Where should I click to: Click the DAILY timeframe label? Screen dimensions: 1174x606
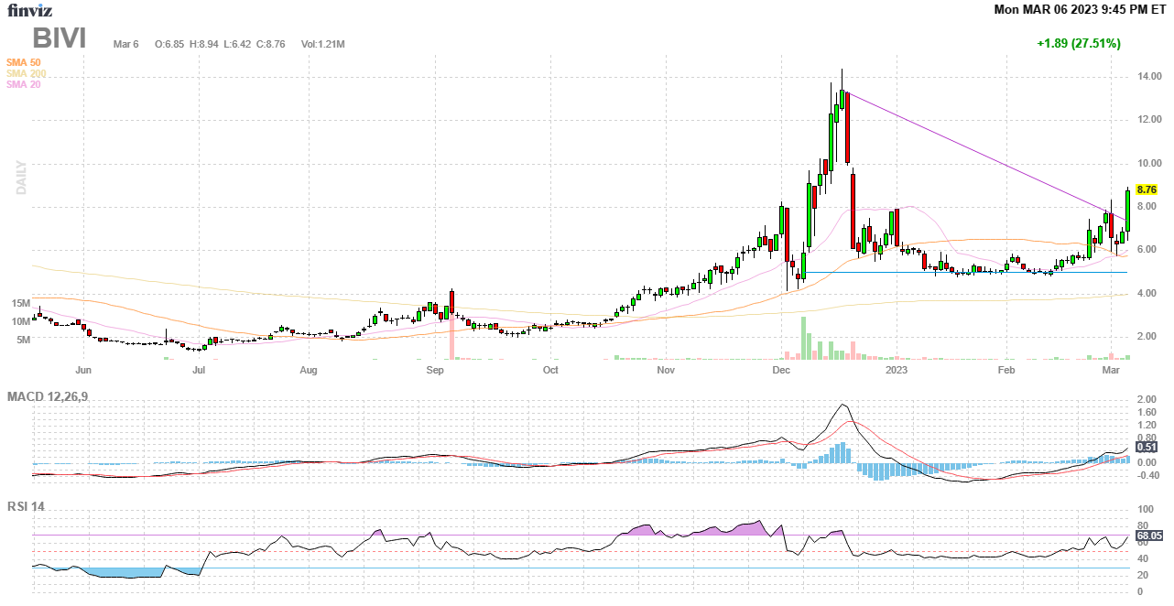pos(21,178)
